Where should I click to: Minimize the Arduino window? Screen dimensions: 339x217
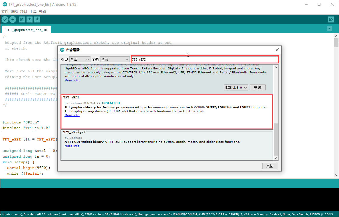tap(306, 4)
